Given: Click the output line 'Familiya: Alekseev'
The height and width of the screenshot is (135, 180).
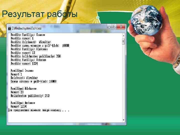Looking at the screenshot, I should coord(23,88).
